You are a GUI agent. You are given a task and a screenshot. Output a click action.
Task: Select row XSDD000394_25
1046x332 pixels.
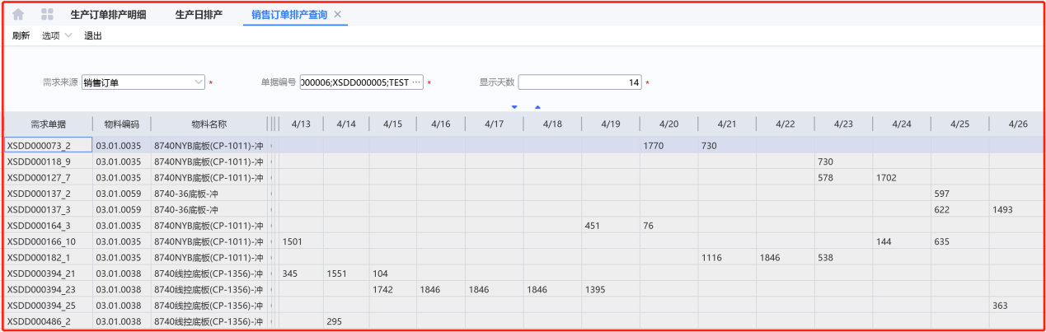pyautogui.click(x=524, y=305)
